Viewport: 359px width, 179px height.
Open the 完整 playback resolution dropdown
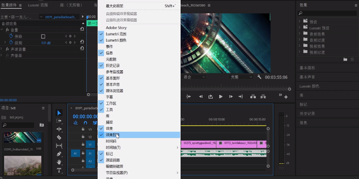click(x=241, y=77)
